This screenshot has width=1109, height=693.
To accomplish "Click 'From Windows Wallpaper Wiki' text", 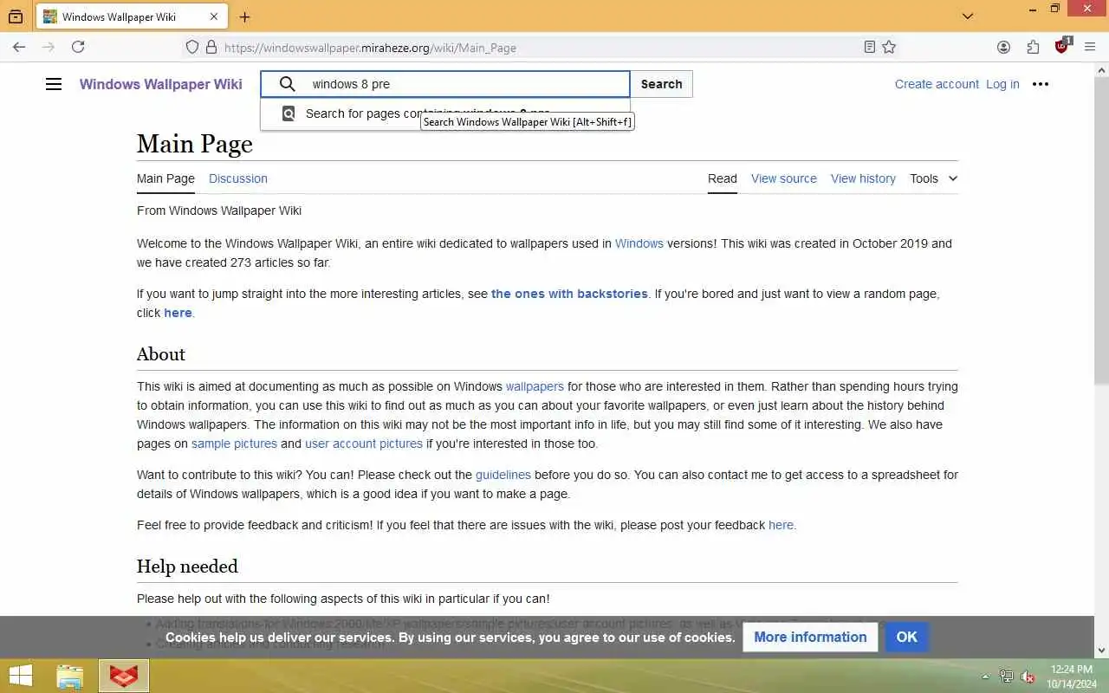I will click(x=219, y=210).
